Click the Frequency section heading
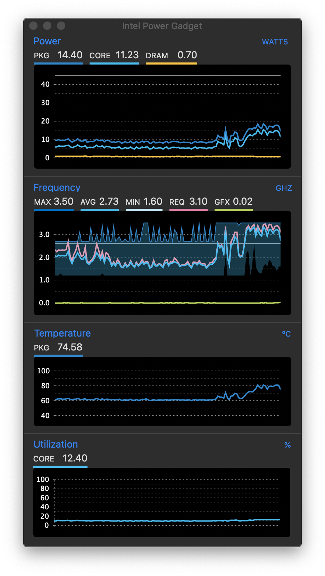 pyautogui.click(x=57, y=187)
